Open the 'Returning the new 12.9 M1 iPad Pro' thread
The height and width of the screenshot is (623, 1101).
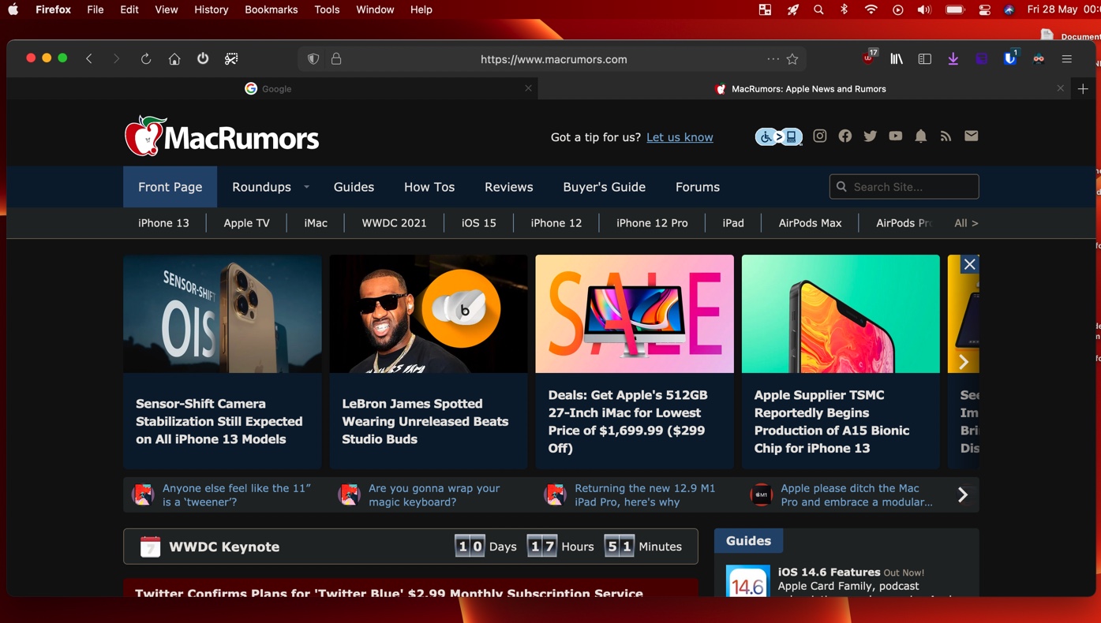(x=645, y=495)
